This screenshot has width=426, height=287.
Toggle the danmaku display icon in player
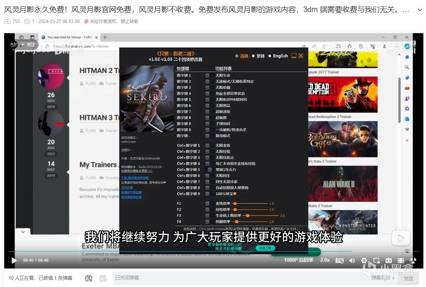pyautogui.click(x=340, y=261)
